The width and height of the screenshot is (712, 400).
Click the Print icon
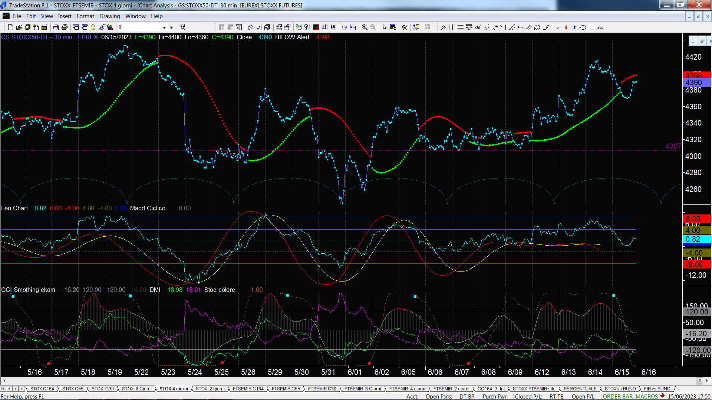click(65, 27)
